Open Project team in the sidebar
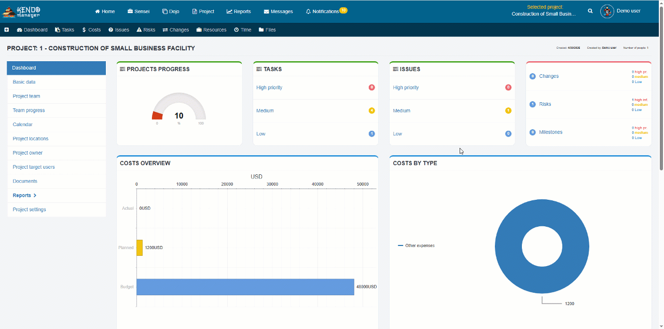The image size is (664, 329). tap(57, 96)
